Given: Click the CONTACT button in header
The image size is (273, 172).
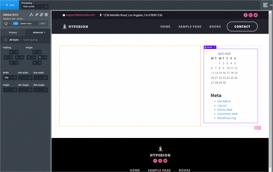Looking at the screenshot, I should click(x=242, y=27).
